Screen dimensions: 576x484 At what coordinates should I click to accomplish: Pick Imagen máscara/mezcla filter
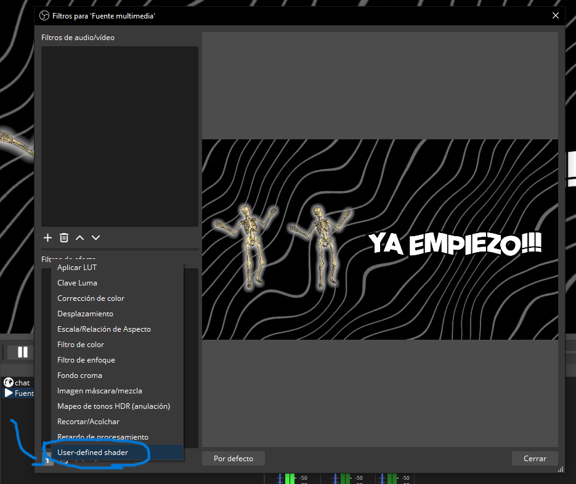[x=117, y=391]
